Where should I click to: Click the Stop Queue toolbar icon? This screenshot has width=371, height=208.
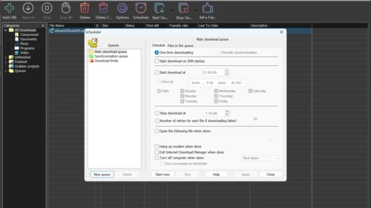click(x=183, y=8)
